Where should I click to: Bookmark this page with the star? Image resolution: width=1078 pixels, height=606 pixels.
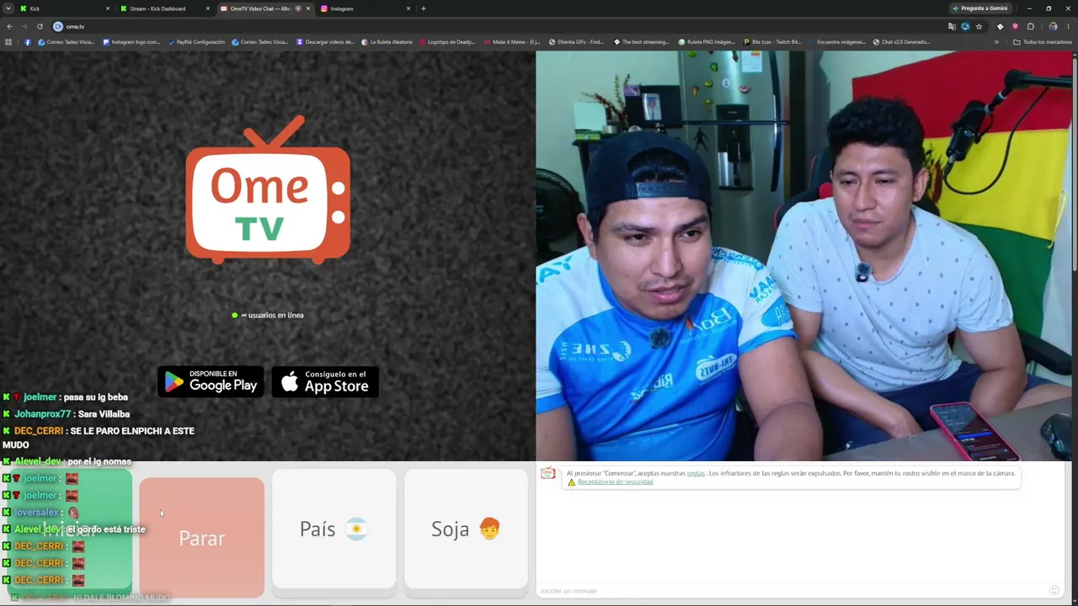[x=979, y=26]
